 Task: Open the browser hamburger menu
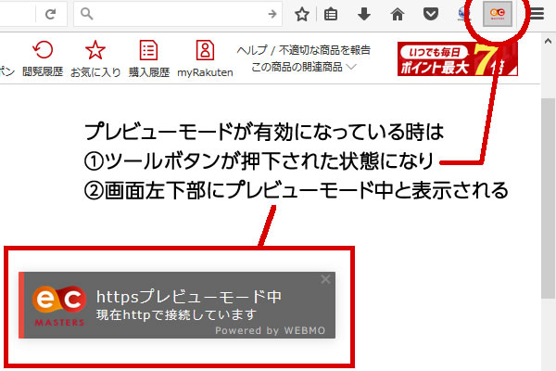(x=537, y=14)
